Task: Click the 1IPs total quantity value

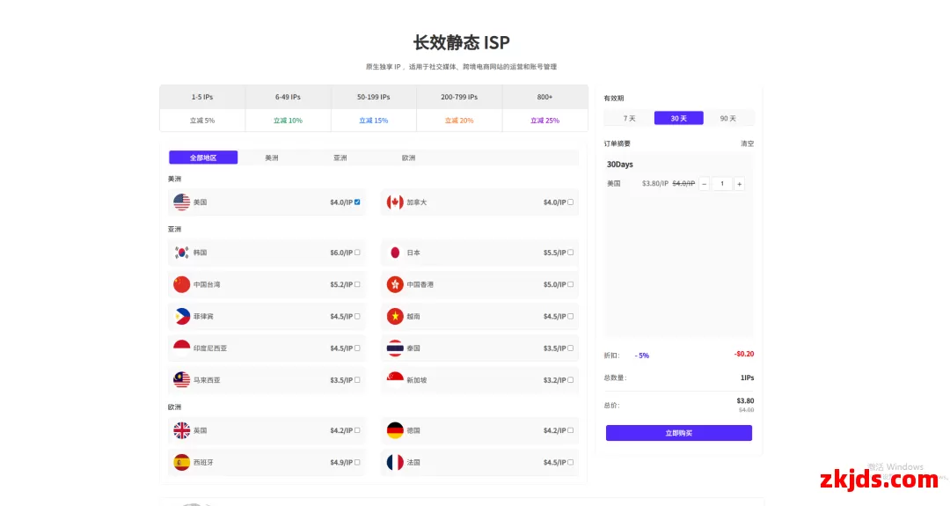Action: coord(747,378)
